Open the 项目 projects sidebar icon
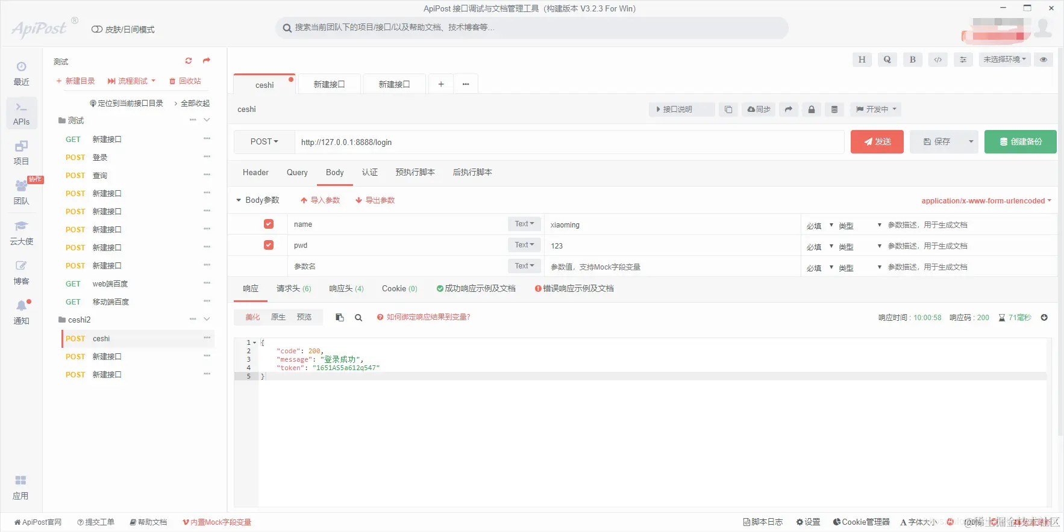This screenshot has height=532, width=1064. [21, 153]
